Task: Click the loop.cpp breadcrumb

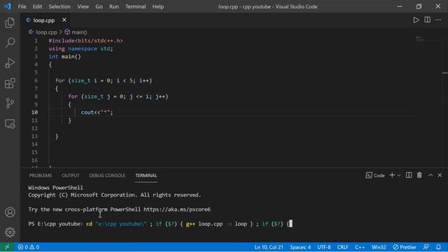Action: tap(46, 32)
